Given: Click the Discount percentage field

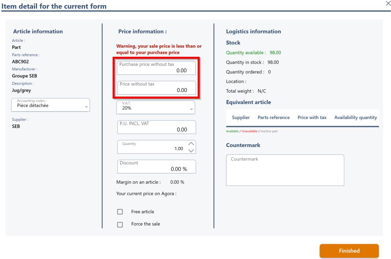Looking at the screenshot, I should coord(157,167).
